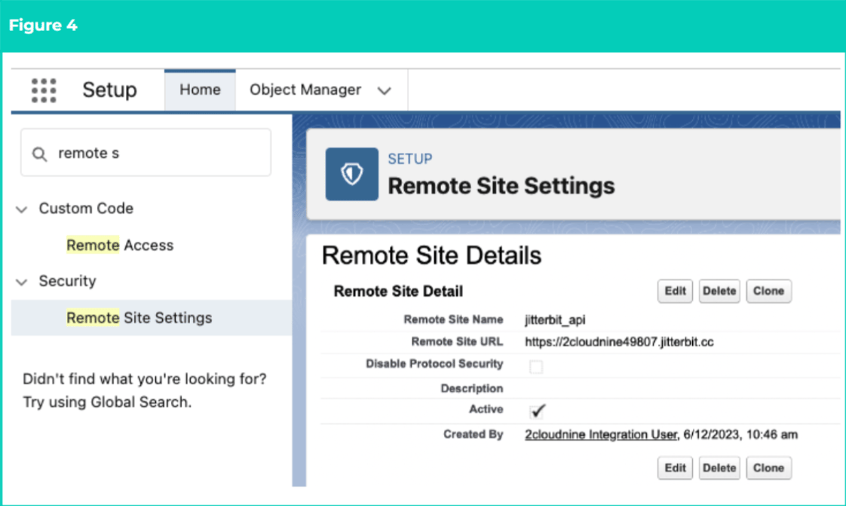846x506 pixels.
Task: Click the top Edit button
Action: pos(675,291)
